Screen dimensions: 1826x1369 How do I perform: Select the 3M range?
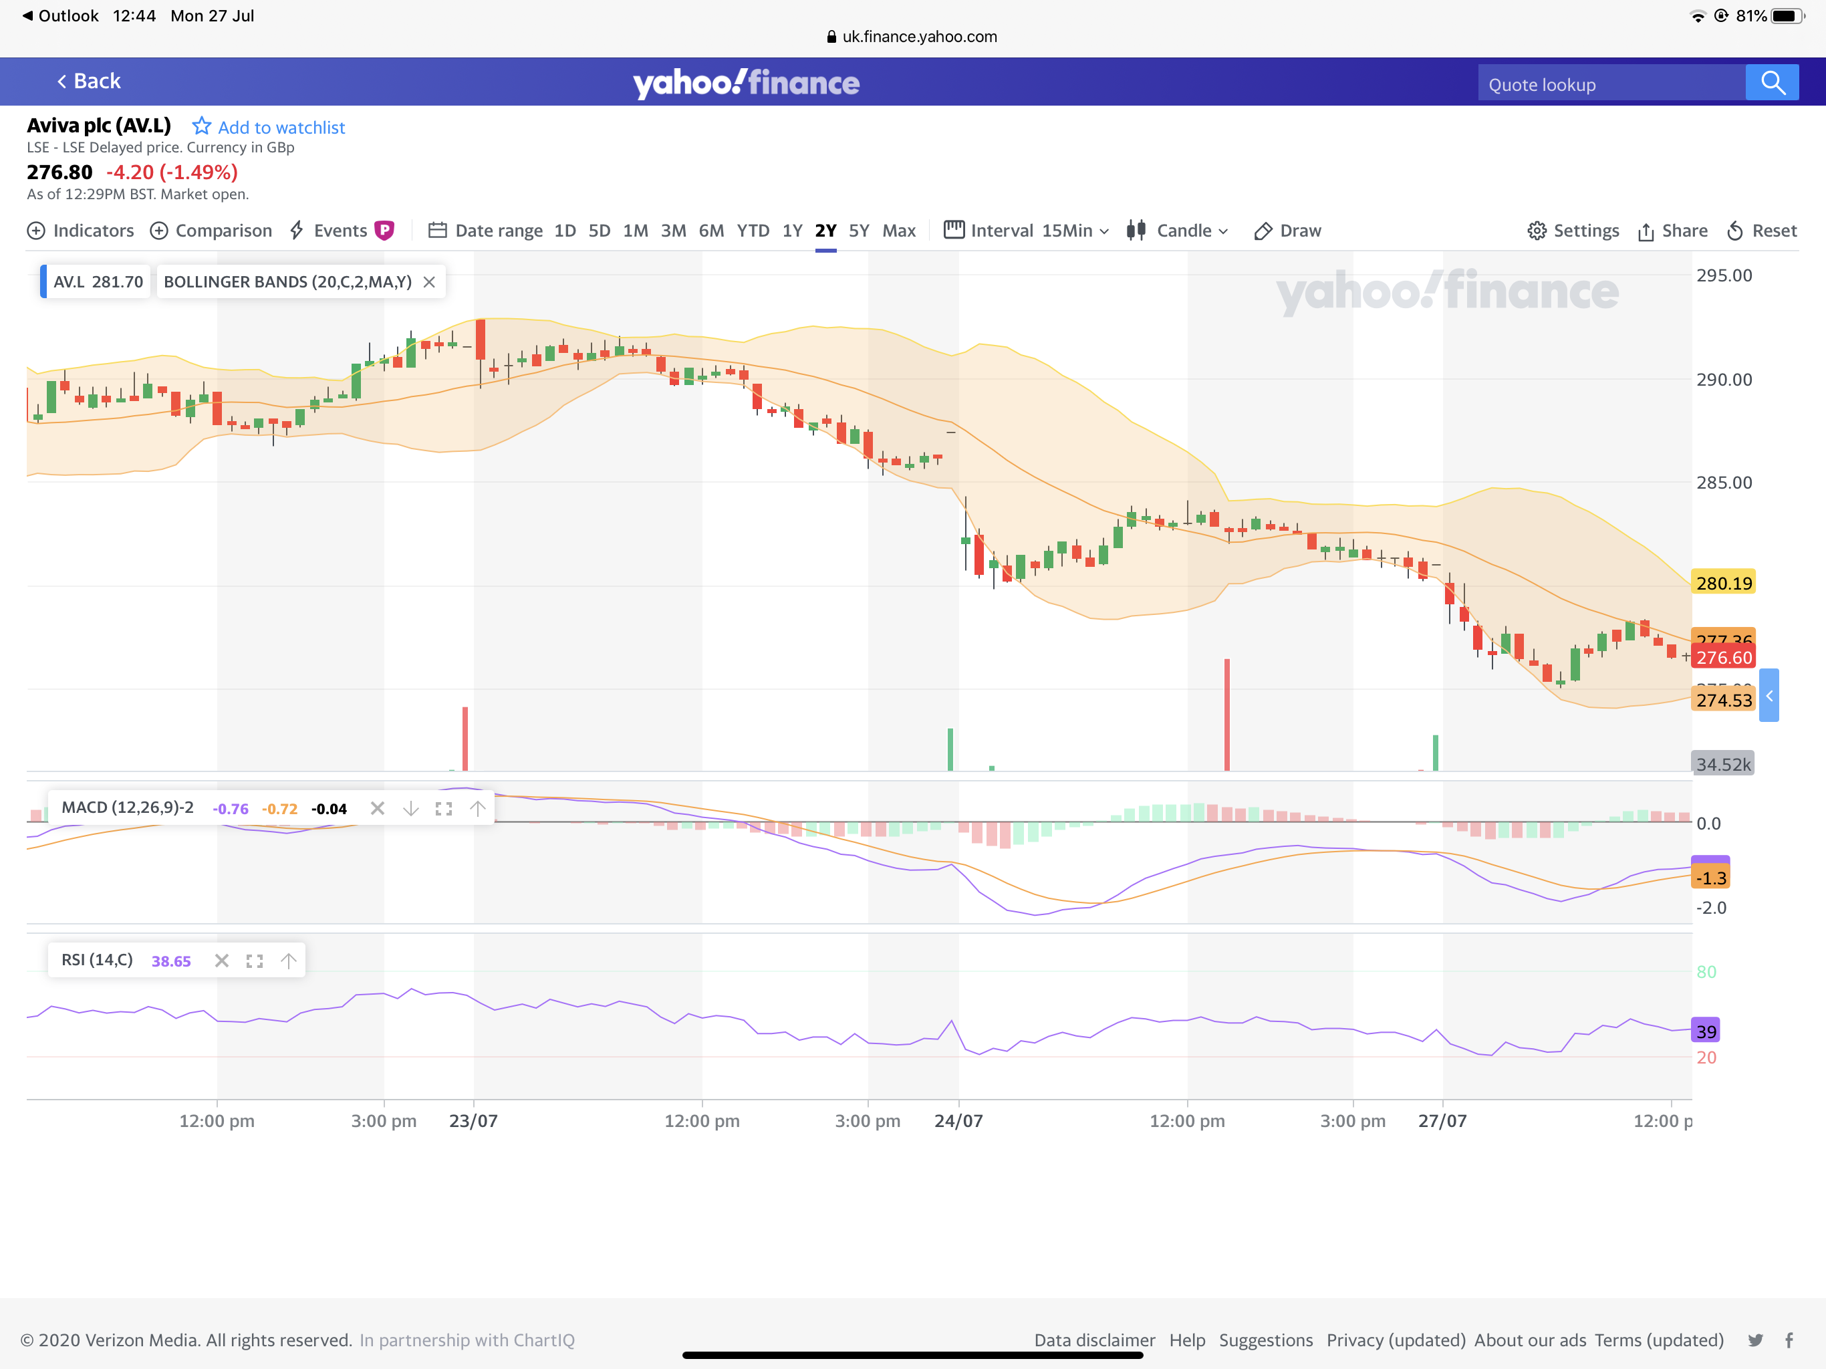[674, 231]
